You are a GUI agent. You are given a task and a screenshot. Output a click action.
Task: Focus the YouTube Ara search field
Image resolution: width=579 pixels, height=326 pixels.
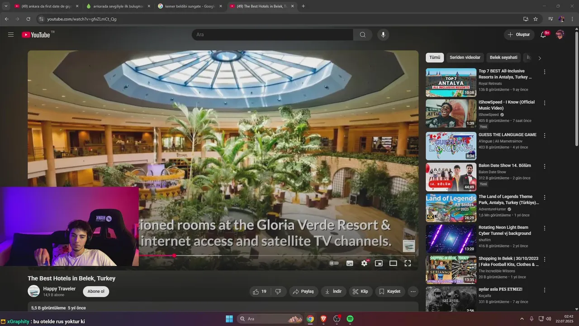[272, 35]
